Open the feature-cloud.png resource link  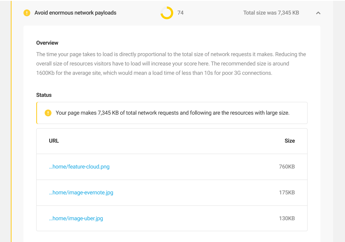click(x=79, y=167)
